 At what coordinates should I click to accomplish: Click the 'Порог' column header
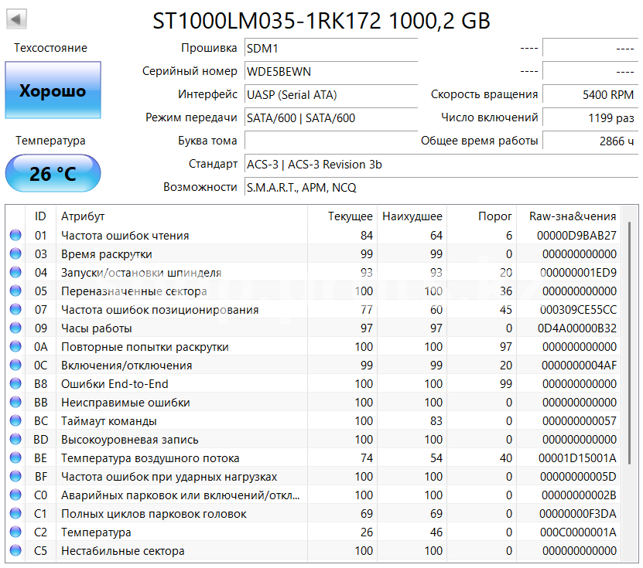494,216
